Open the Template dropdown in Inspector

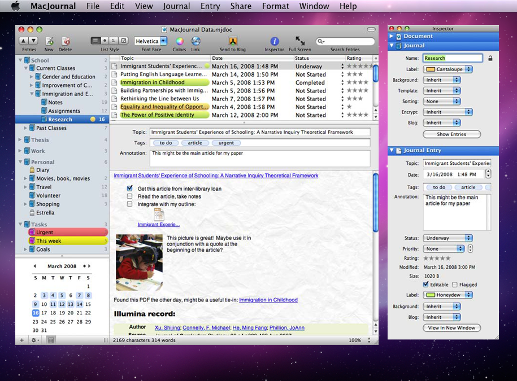pyautogui.click(x=442, y=90)
